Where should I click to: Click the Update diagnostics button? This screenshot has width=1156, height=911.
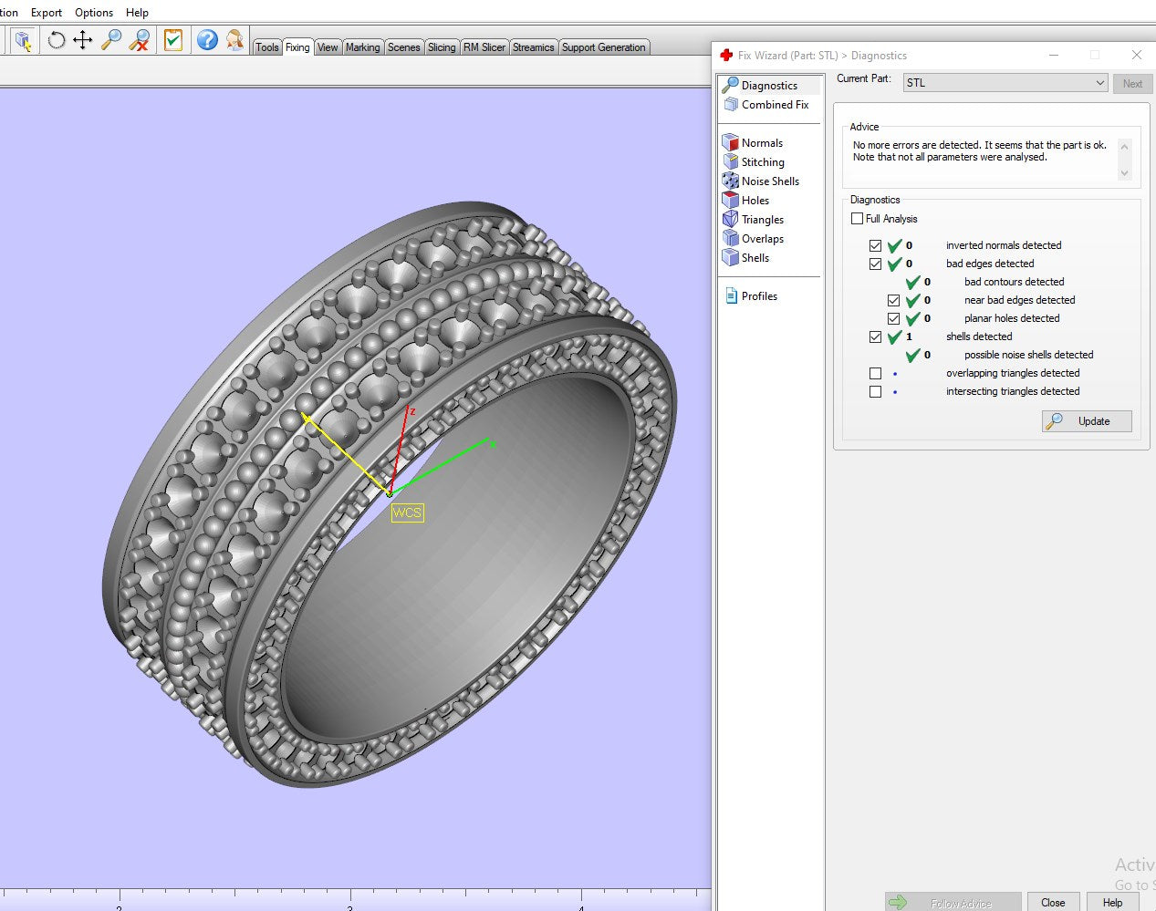(1087, 421)
